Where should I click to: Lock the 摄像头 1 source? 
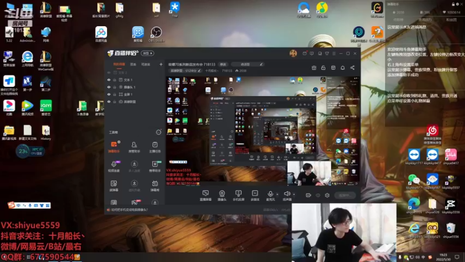coord(115,87)
